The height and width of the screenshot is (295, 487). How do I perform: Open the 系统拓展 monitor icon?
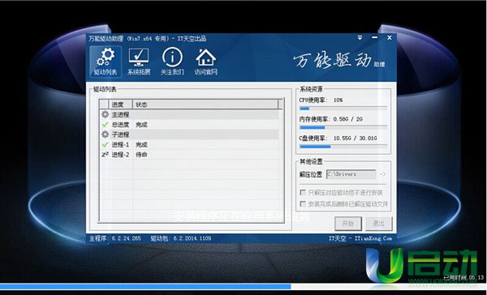click(139, 62)
